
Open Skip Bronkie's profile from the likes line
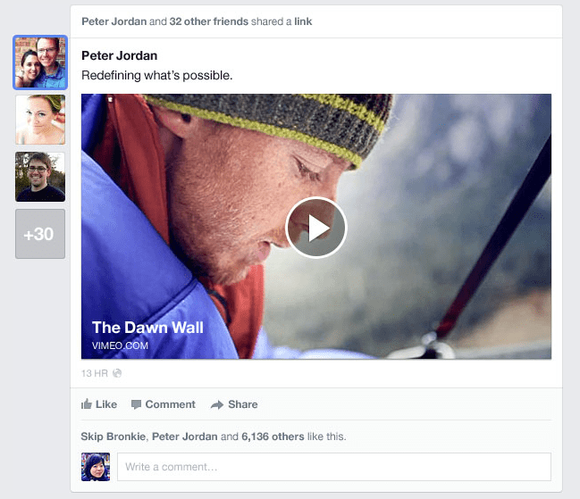113,437
